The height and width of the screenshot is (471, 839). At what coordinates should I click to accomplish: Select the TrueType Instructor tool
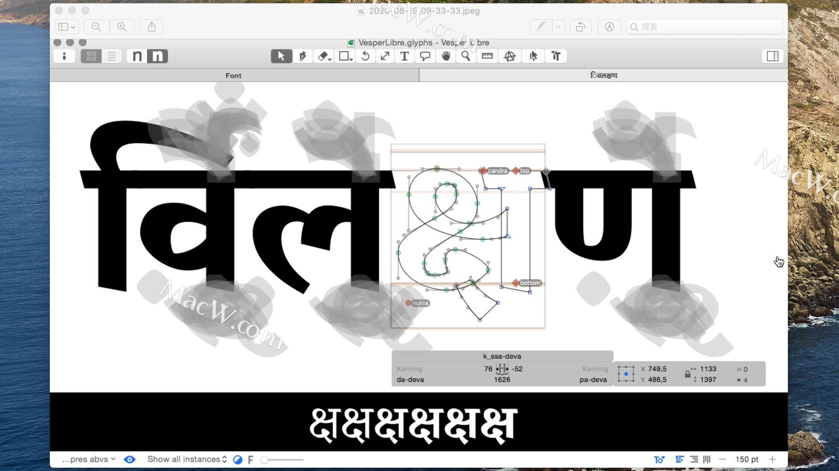(556, 56)
